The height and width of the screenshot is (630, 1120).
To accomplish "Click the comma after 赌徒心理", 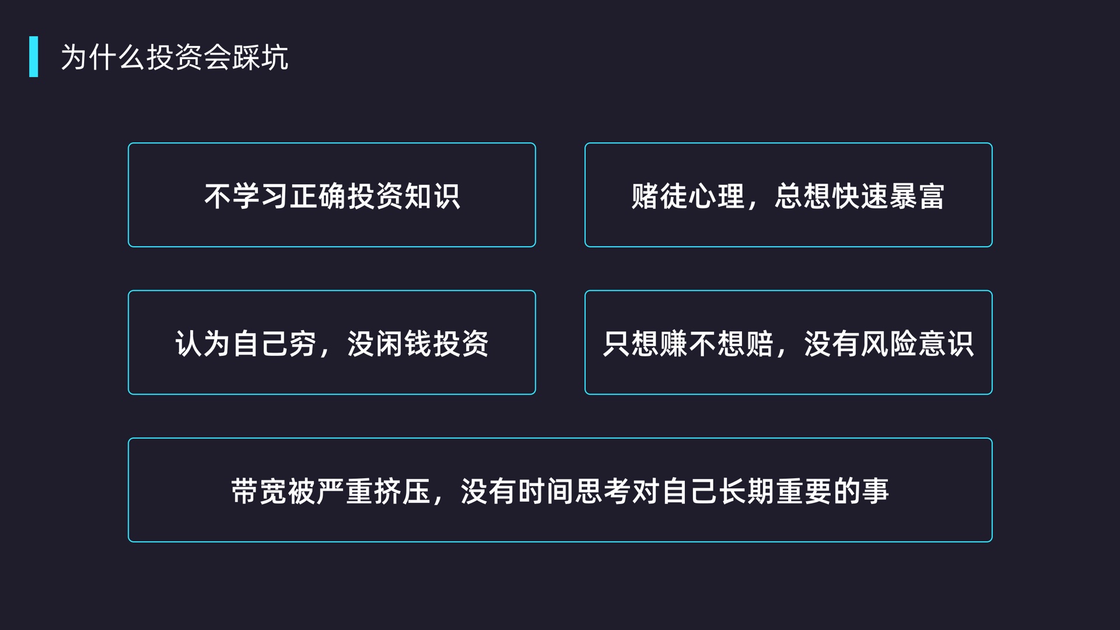I will pos(752,204).
